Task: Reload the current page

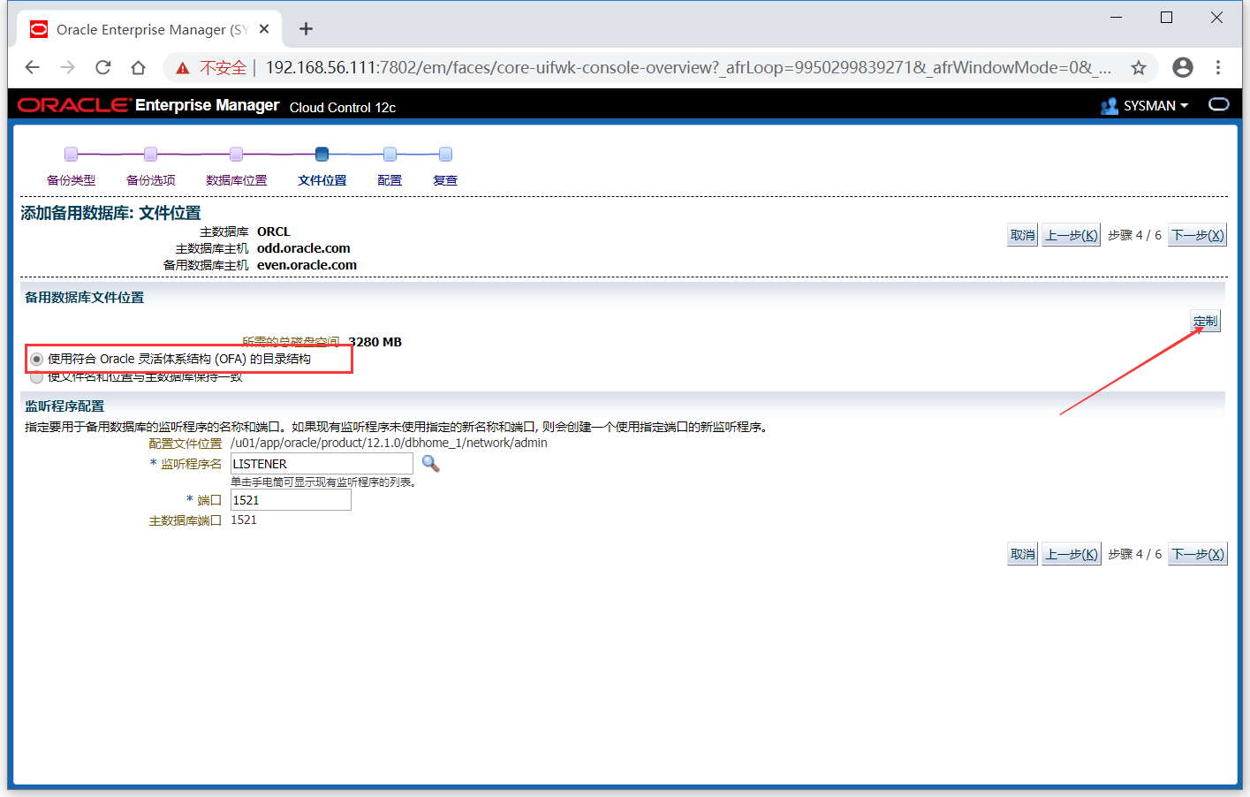Action: 103,67
